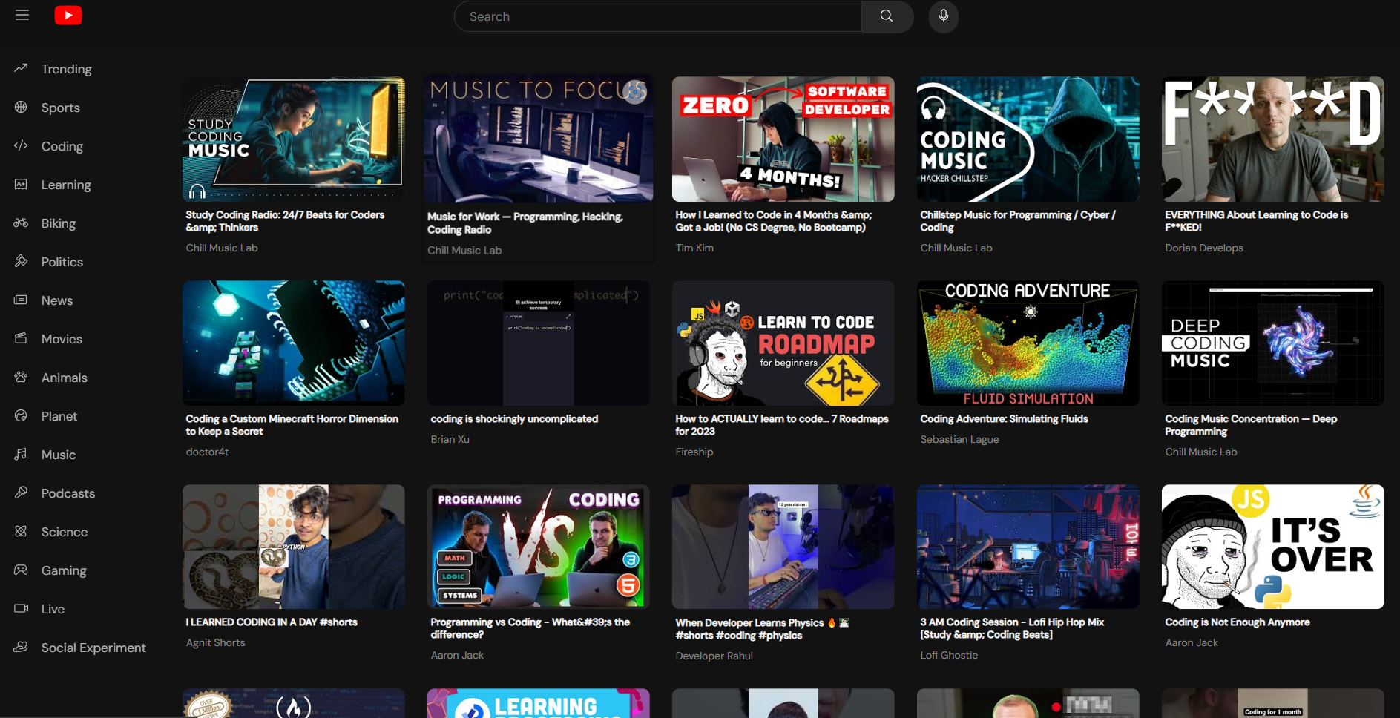Go to the Podcasts category
Image resolution: width=1400 pixels, height=718 pixels.
[68, 493]
